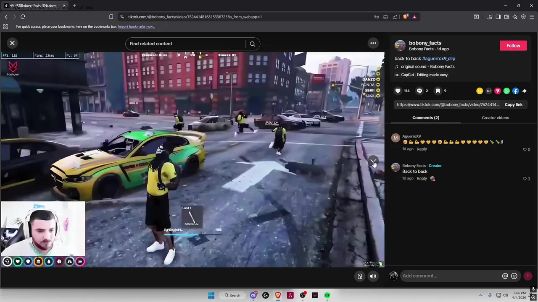
Task: Open comments via the speech bubble icon
Action: pyautogui.click(x=419, y=91)
